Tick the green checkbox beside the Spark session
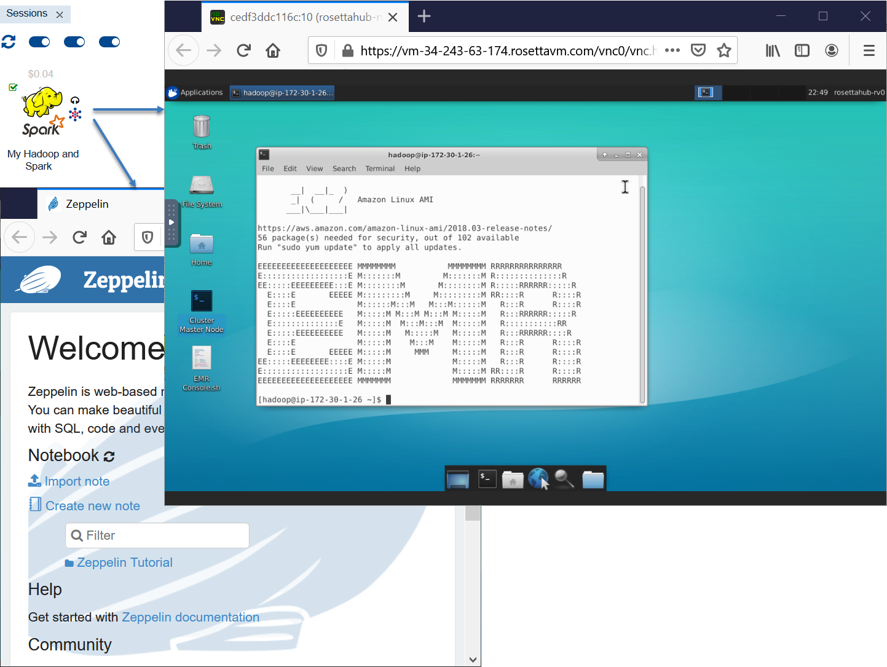Viewport: 887px width, 667px height. tap(13, 87)
